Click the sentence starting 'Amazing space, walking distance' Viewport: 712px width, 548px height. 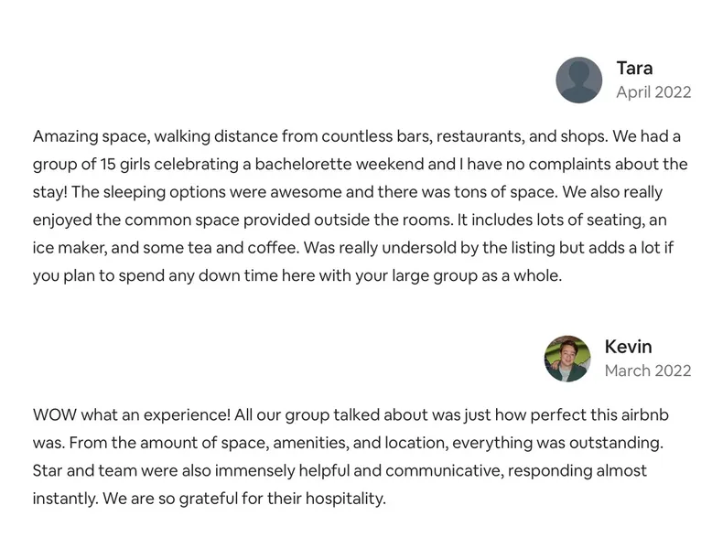320,136
